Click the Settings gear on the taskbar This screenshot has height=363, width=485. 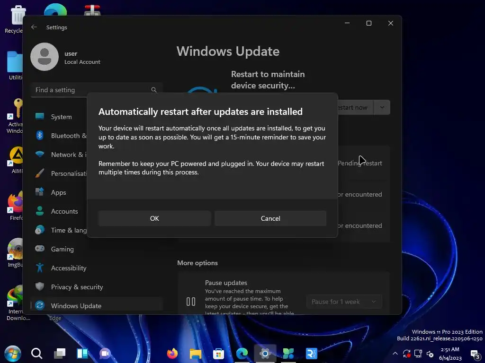coord(265,354)
